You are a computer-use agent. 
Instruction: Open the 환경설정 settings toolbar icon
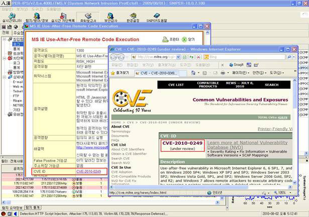(133, 18)
